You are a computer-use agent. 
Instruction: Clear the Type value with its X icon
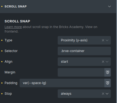pyautogui.click(x=103, y=40)
